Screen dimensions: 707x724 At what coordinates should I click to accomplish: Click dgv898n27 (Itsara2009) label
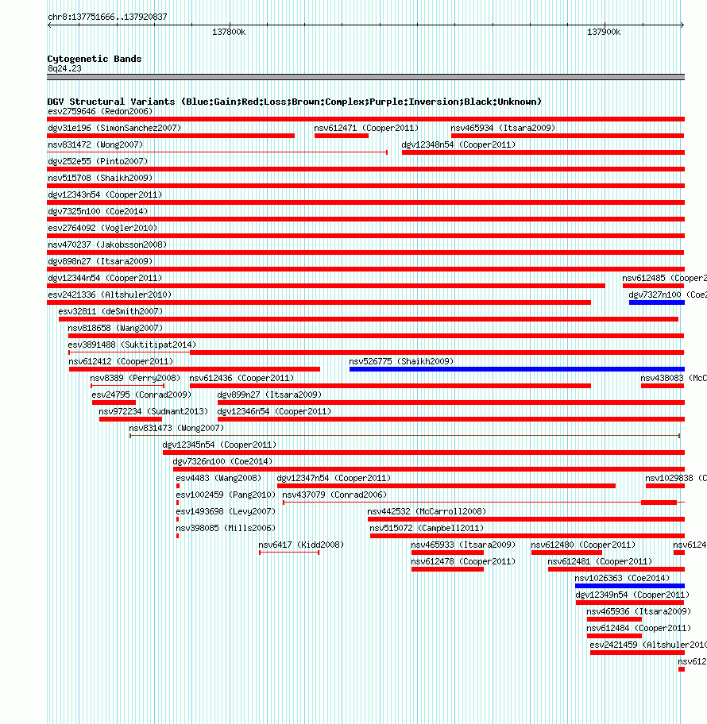[x=100, y=261]
